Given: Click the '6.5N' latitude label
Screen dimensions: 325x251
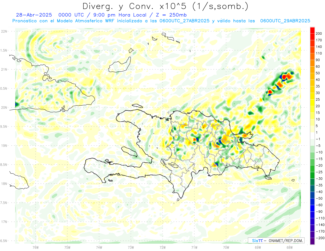Looking at the screenshot, I should click(4, 241).
